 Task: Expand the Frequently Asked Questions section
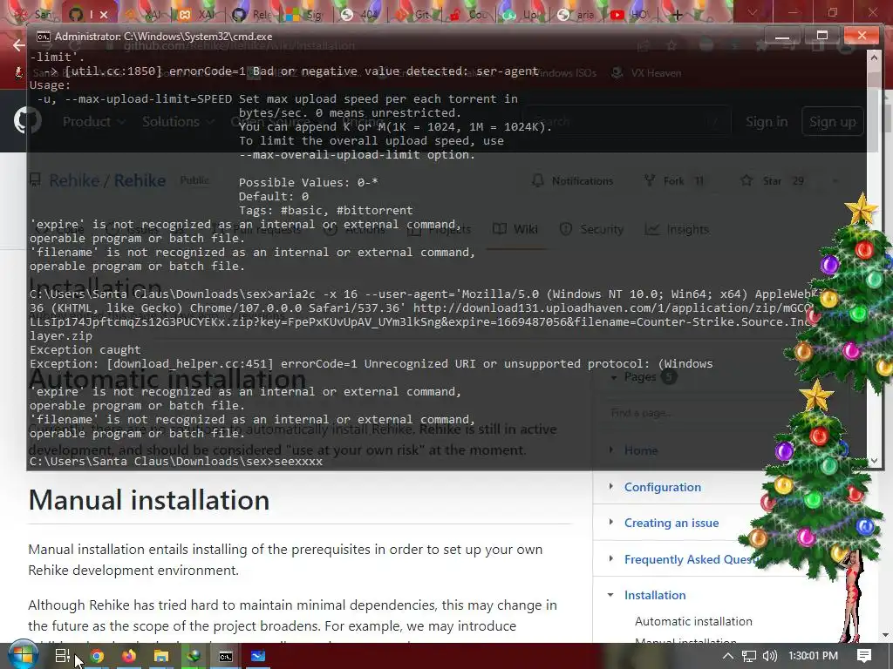[611, 558]
